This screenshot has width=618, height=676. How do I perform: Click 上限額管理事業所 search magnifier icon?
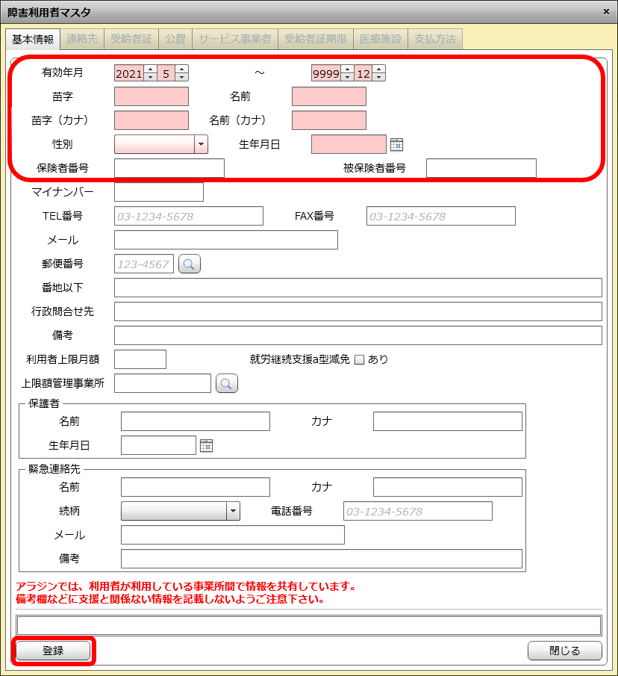click(x=227, y=383)
